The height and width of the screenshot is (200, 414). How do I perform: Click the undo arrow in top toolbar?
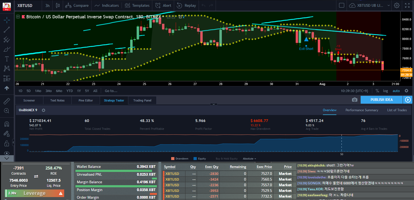click(x=203, y=5)
